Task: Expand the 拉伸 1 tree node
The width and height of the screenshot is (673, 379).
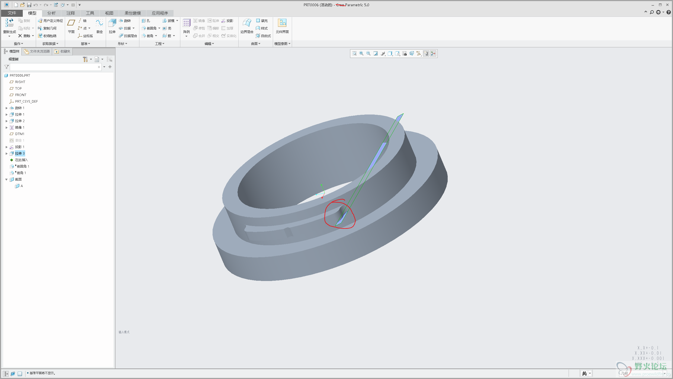Action: click(x=7, y=115)
